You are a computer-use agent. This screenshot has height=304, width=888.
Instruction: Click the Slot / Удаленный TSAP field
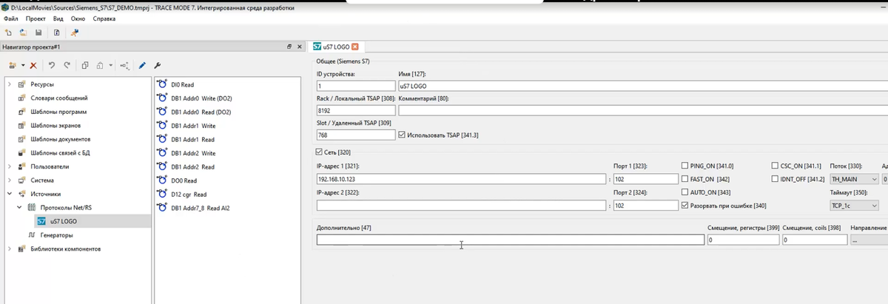coord(355,135)
